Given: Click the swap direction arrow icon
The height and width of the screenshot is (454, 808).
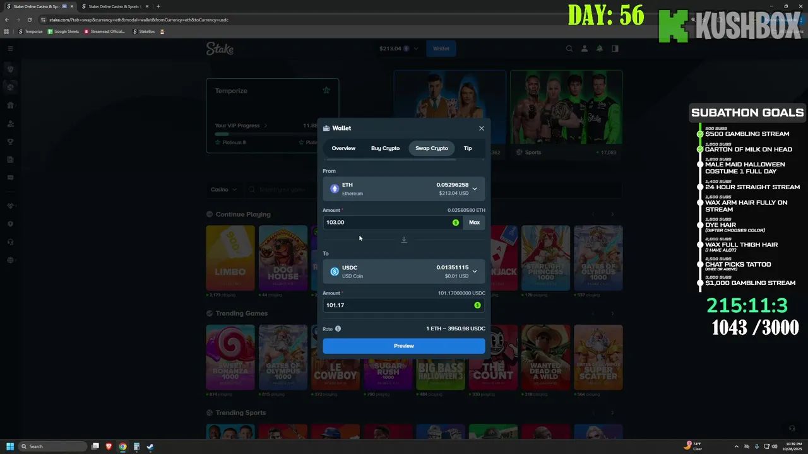Looking at the screenshot, I should 404,240.
